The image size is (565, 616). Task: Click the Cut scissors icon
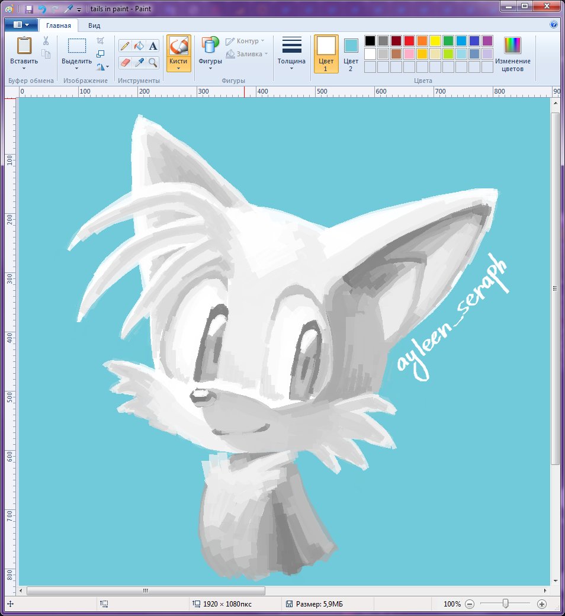coord(46,41)
